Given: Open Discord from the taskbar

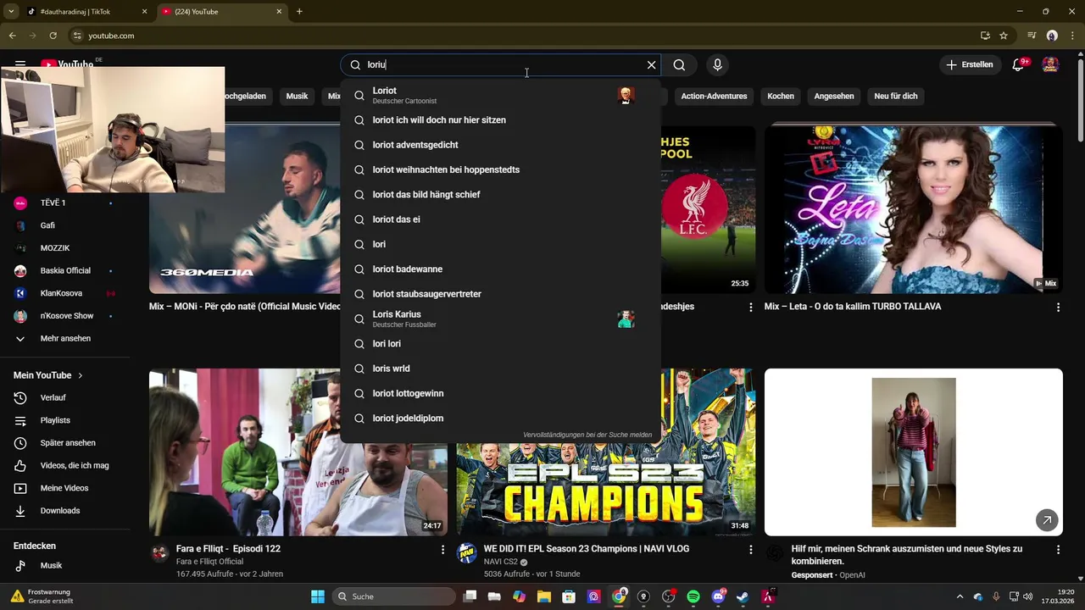Looking at the screenshot, I should tap(718, 596).
